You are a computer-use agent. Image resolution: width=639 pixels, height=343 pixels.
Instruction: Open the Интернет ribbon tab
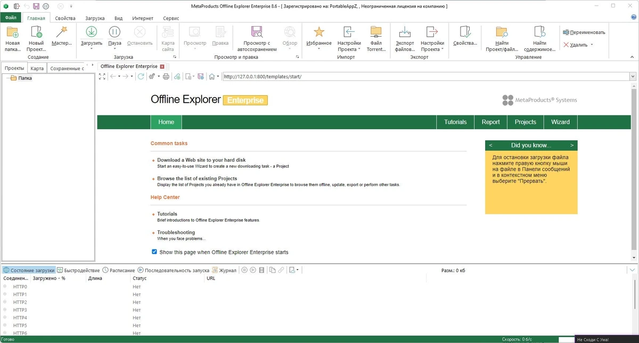[x=143, y=18]
